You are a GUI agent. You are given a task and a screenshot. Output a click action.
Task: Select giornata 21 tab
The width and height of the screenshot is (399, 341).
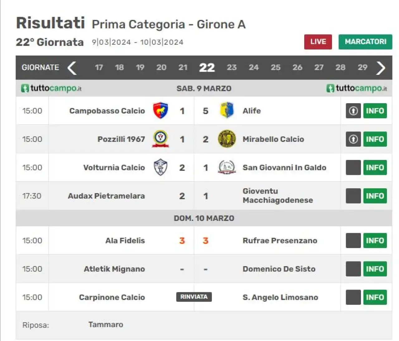pyautogui.click(x=183, y=67)
